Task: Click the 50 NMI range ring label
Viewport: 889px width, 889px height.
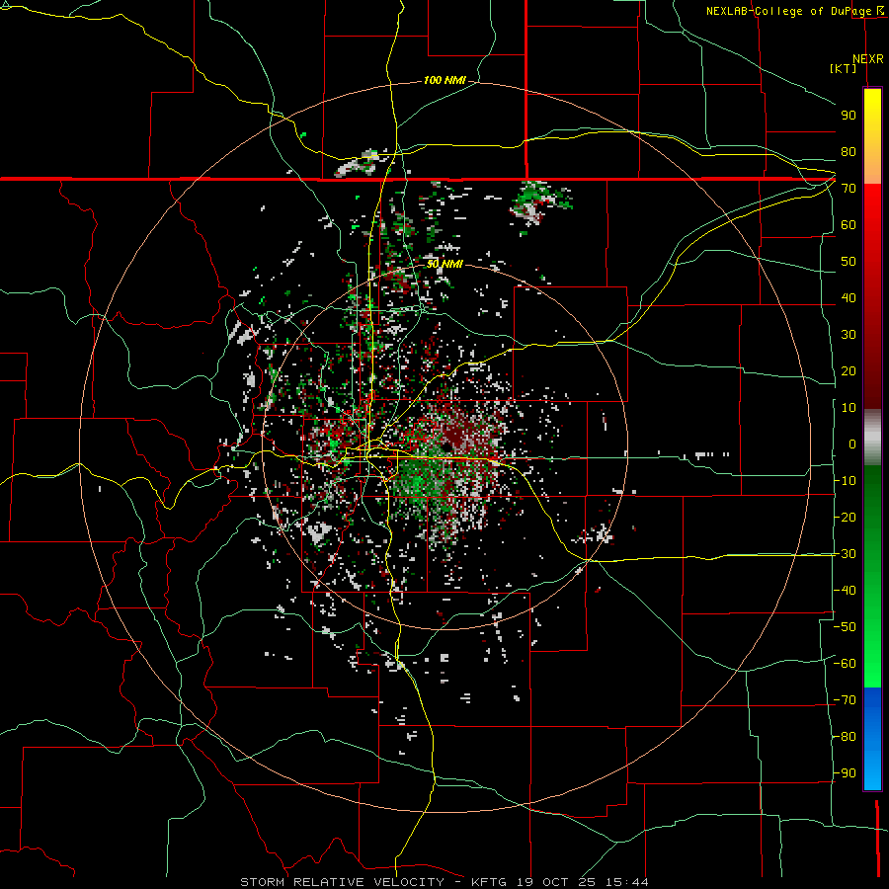Action: 444,264
